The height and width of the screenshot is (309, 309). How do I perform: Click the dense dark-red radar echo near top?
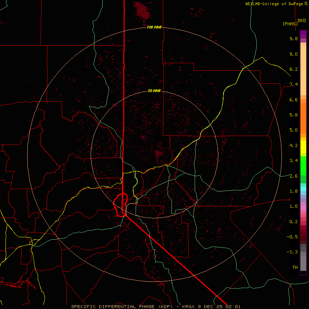click(x=143, y=10)
